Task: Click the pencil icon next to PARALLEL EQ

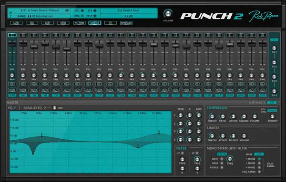Action: click(45, 108)
